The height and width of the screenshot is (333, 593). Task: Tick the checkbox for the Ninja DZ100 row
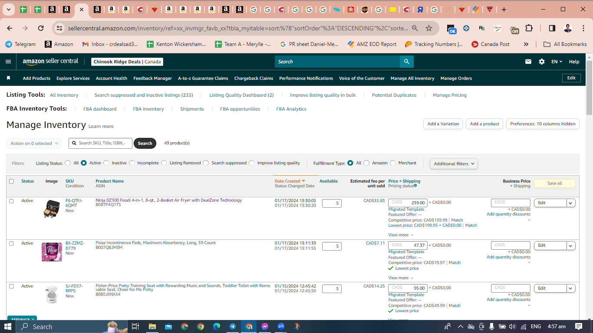(11, 201)
